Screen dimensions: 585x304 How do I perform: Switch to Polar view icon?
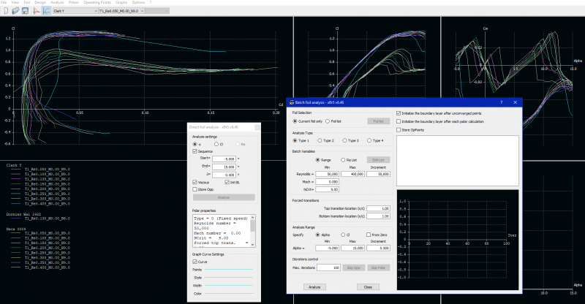[x=46, y=12]
